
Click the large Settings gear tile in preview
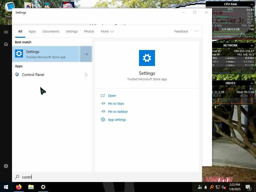point(147,58)
